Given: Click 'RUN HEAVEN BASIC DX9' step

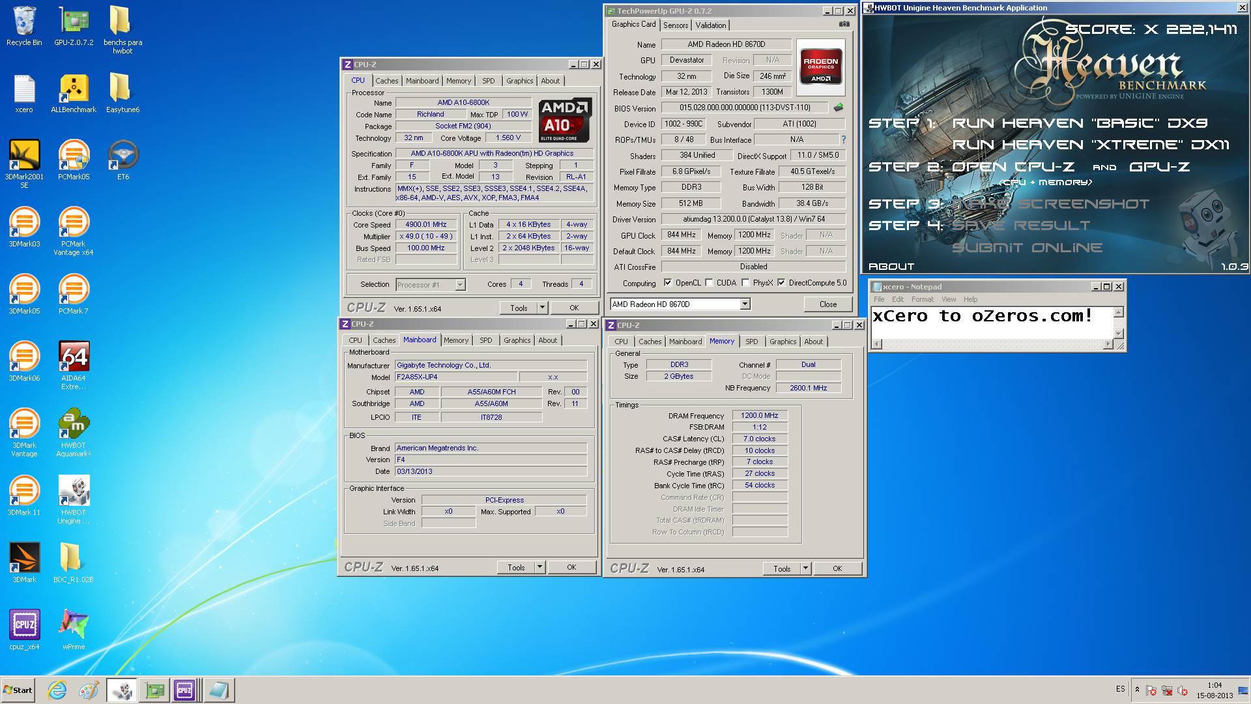Looking at the screenshot, I should click(x=1080, y=123).
